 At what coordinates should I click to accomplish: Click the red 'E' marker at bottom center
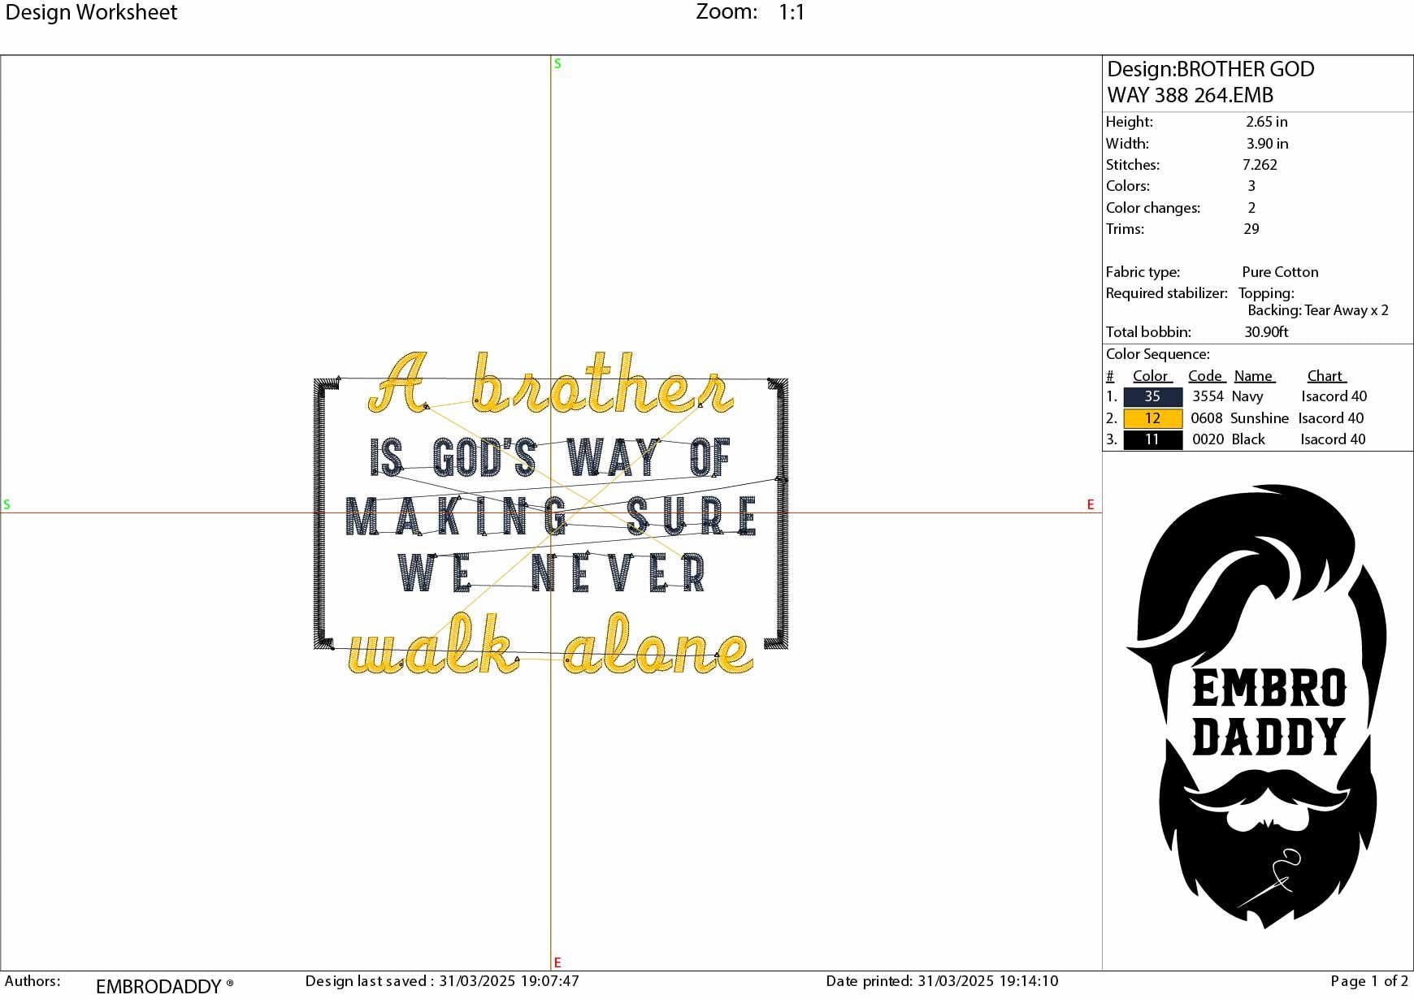(557, 962)
